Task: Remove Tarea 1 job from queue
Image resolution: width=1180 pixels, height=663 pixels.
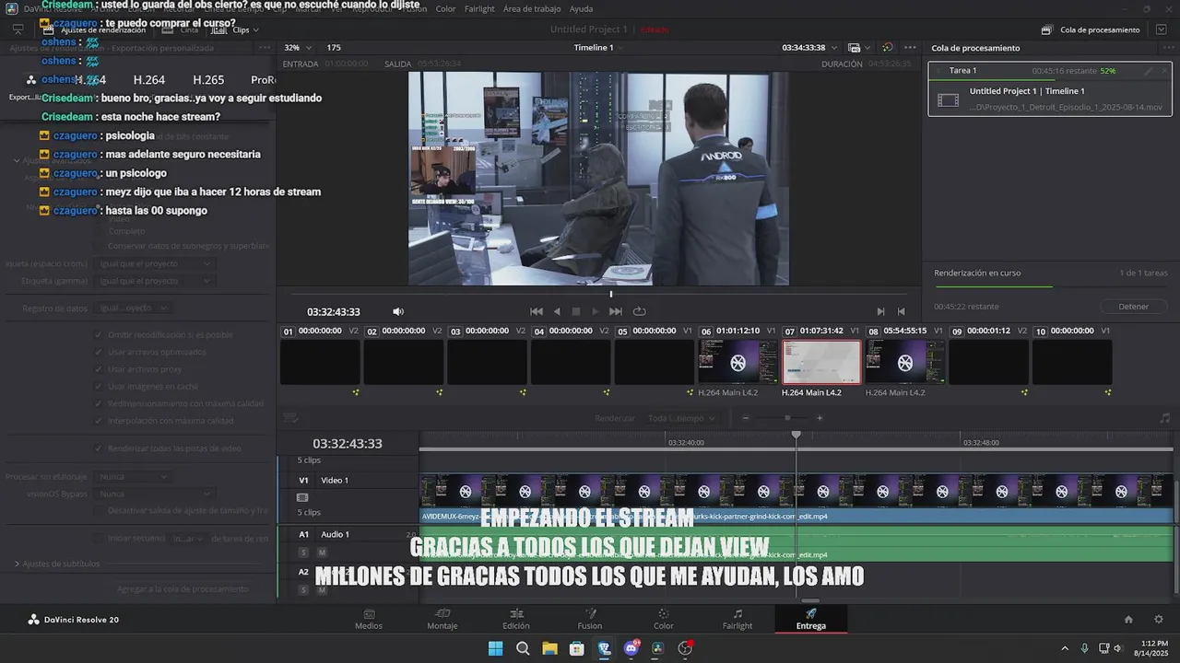Action: tap(1165, 71)
